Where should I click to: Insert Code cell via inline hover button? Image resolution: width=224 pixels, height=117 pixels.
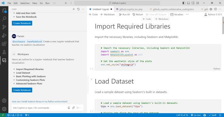click(x=147, y=19)
